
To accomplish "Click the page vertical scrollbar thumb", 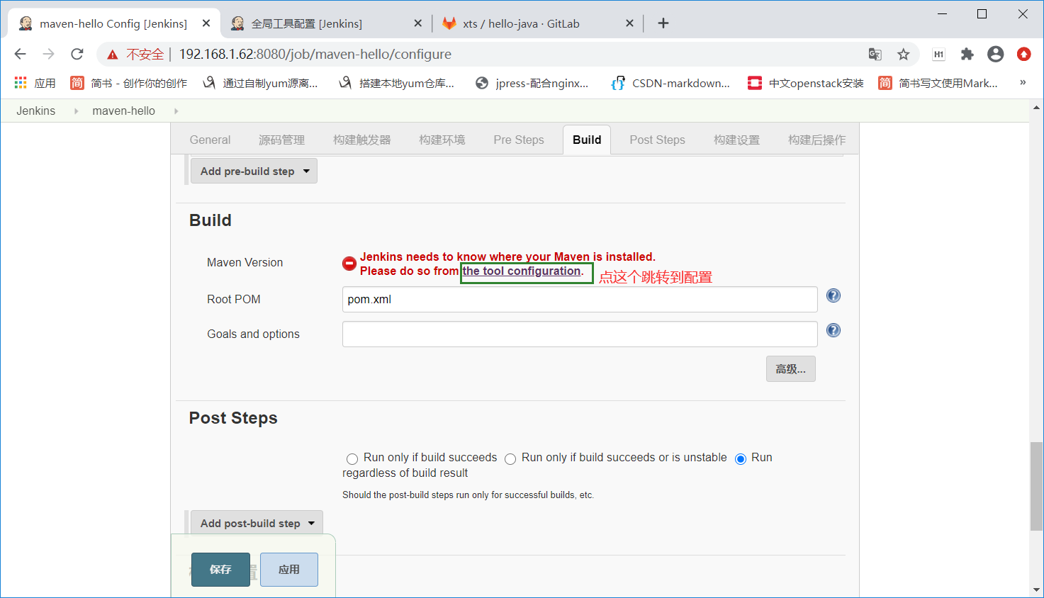I will (1036, 486).
